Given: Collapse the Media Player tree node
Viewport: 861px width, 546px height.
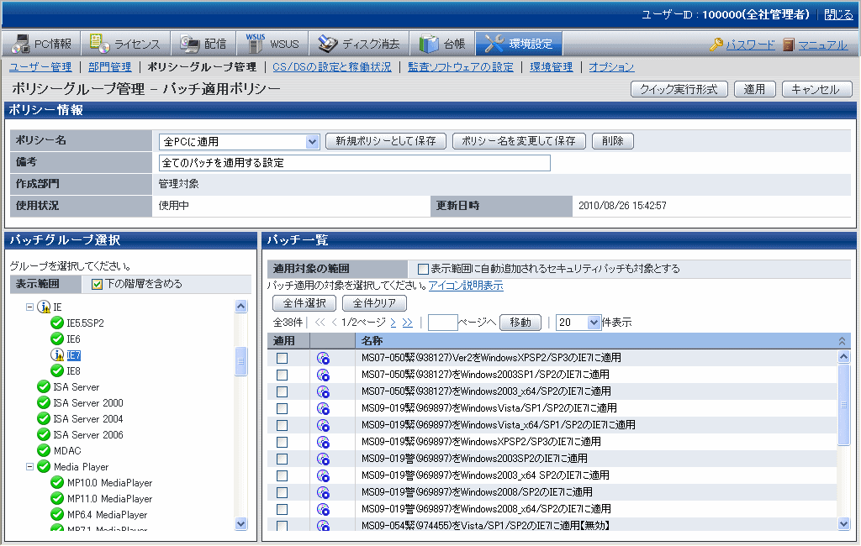Looking at the screenshot, I should point(29,467).
